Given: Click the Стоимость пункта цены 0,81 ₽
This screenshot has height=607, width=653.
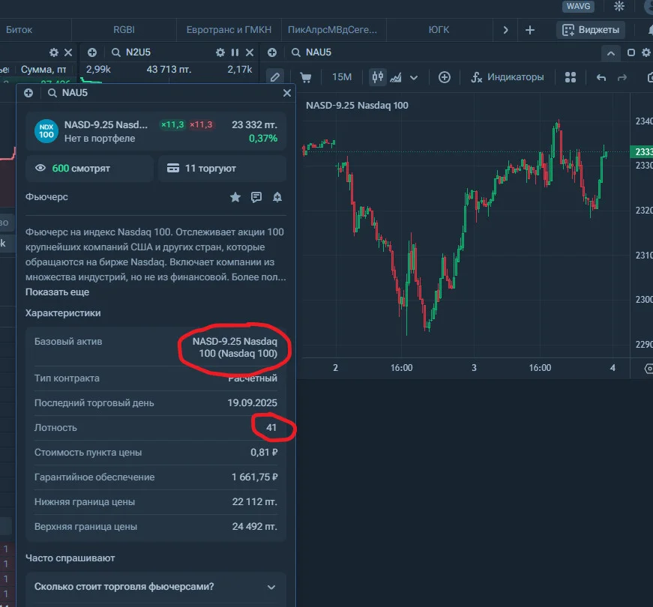Looking at the screenshot, I should [264, 452].
